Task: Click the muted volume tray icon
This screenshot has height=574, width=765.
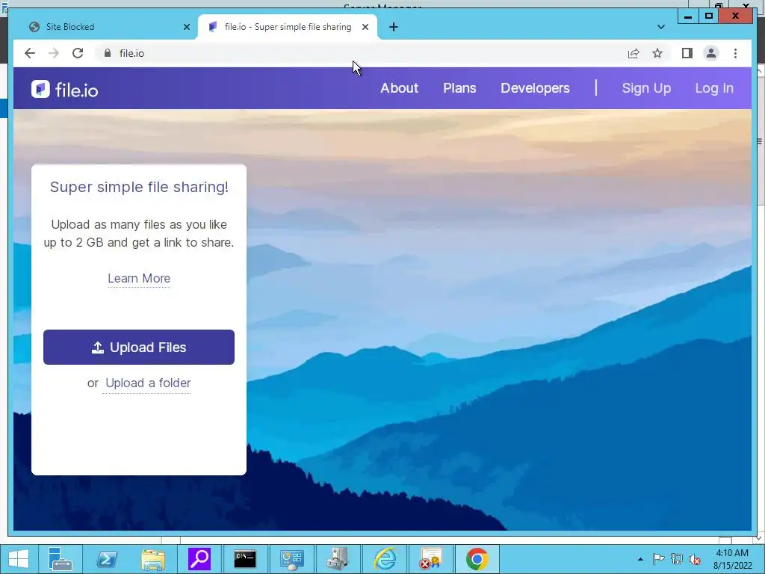Action: coord(694,559)
